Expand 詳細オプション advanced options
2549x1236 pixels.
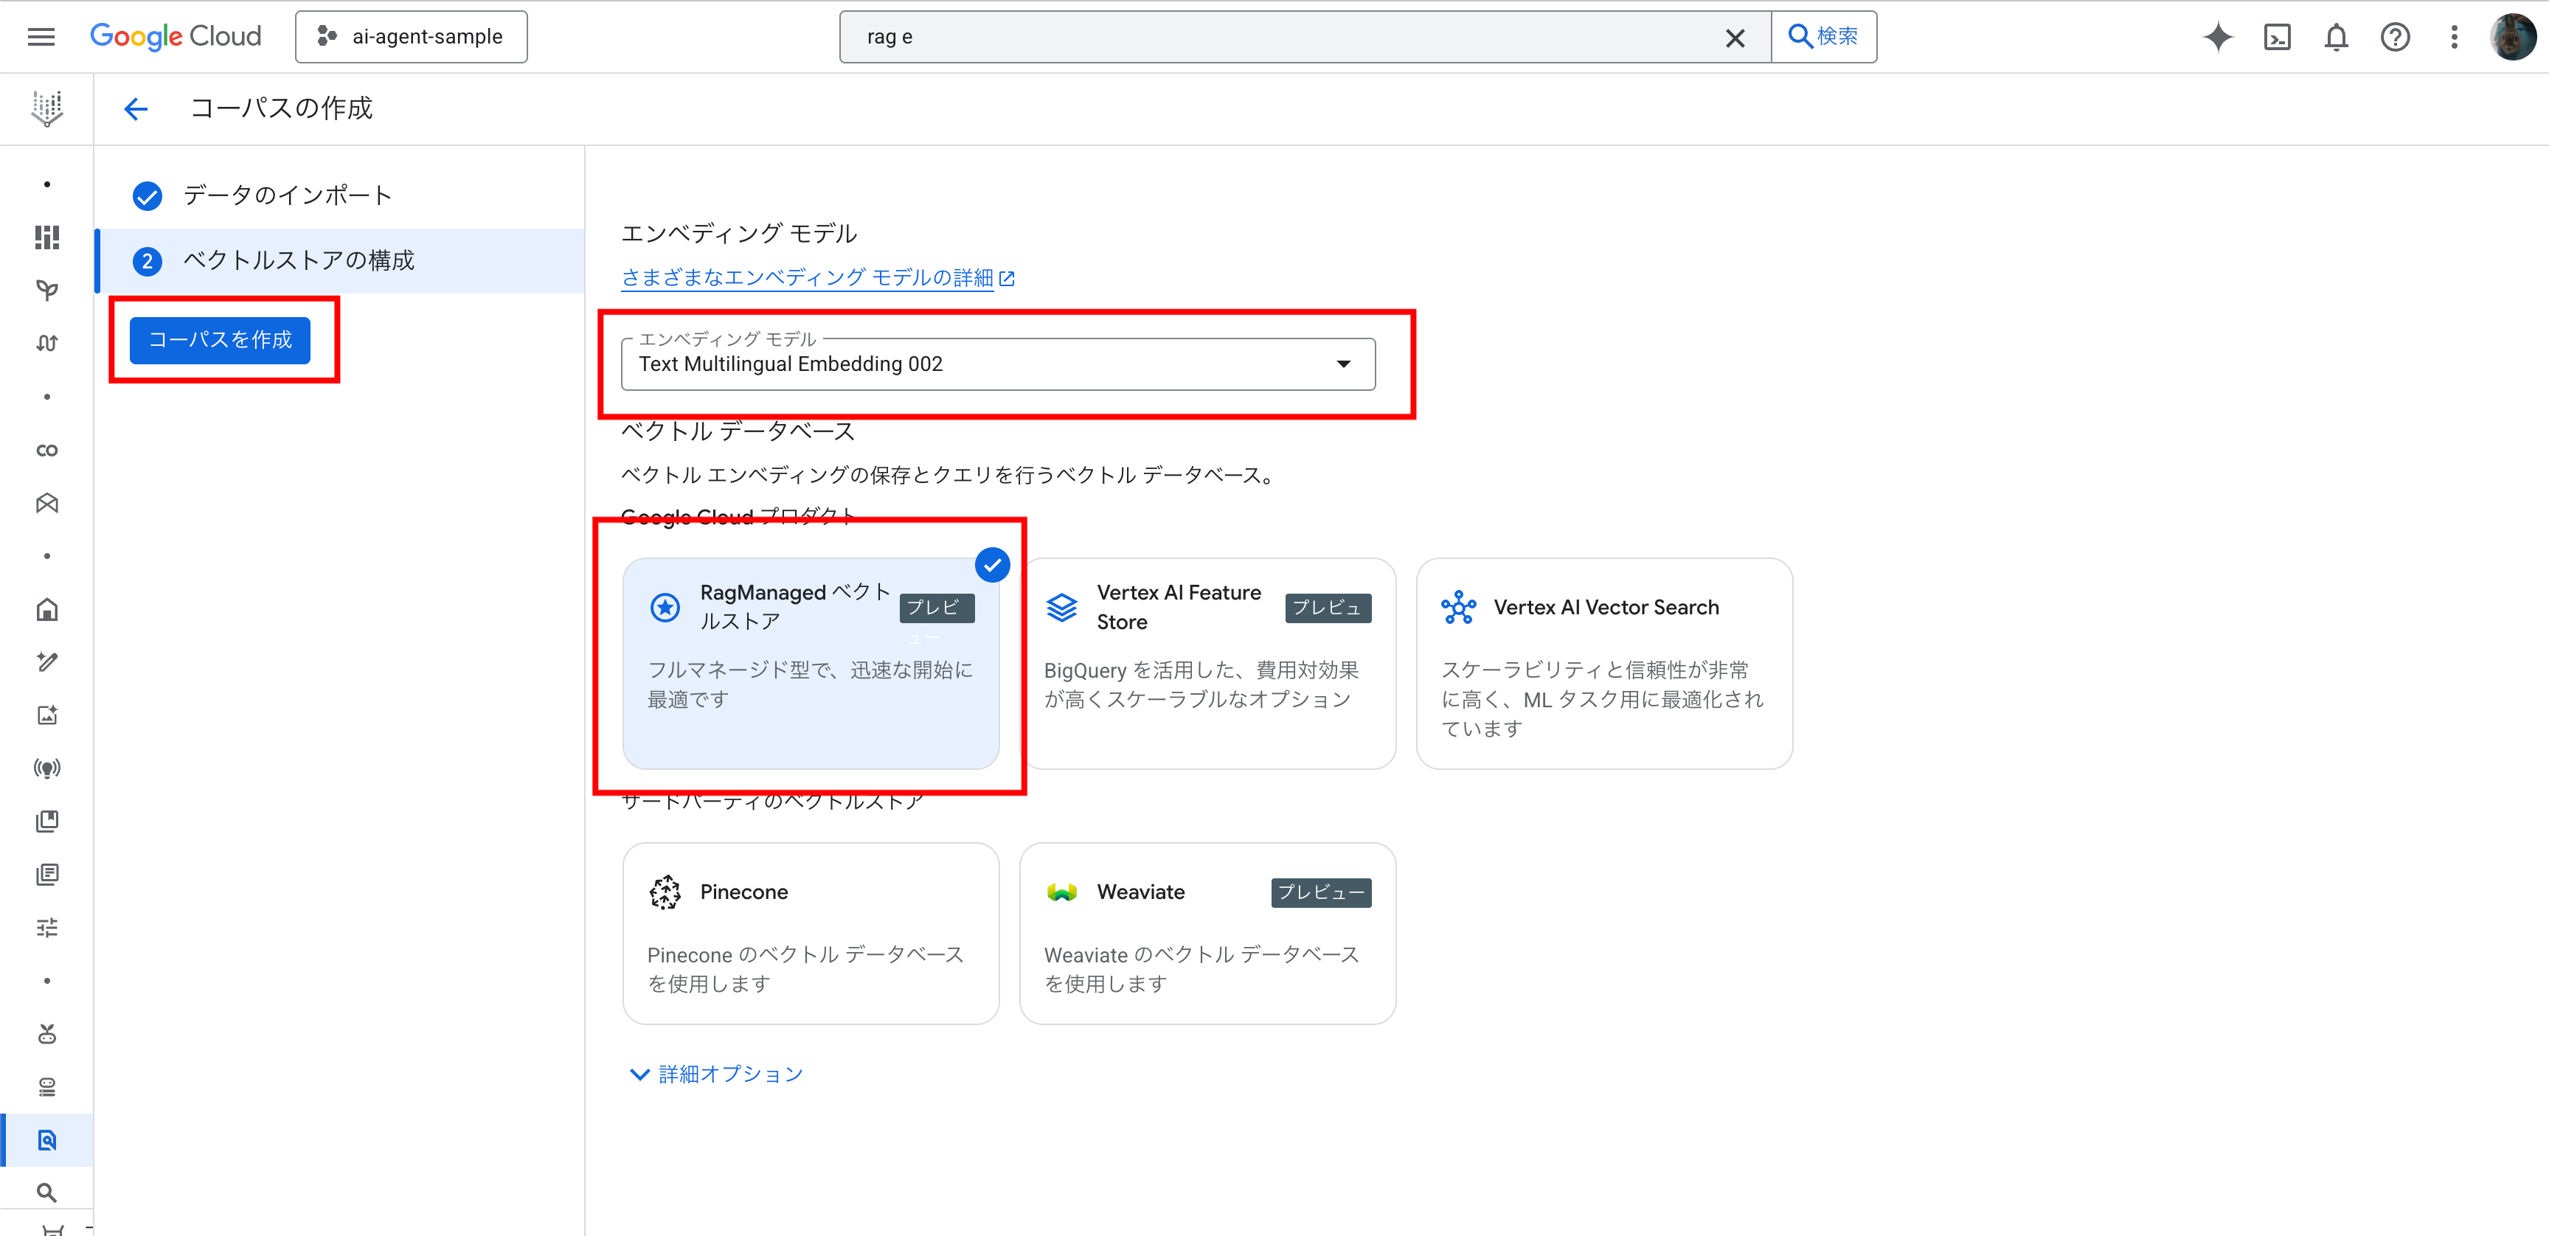[x=718, y=1074]
